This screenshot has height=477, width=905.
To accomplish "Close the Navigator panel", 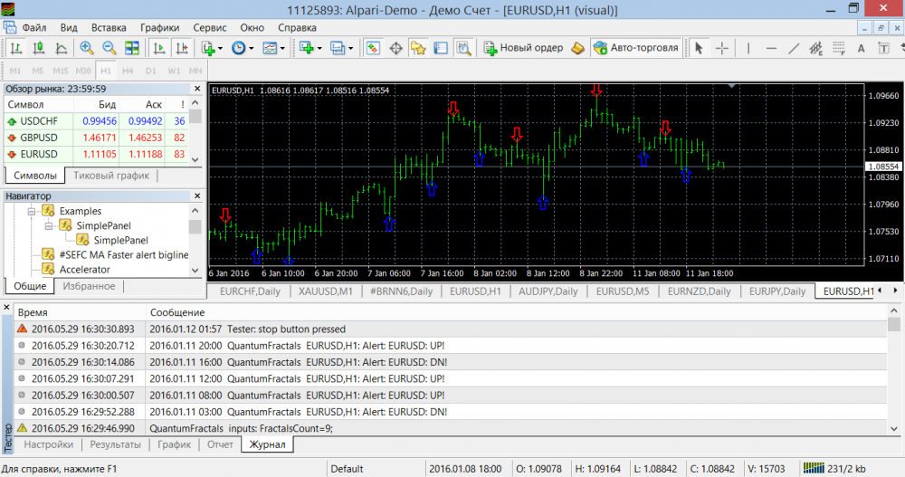I will tap(196, 196).
